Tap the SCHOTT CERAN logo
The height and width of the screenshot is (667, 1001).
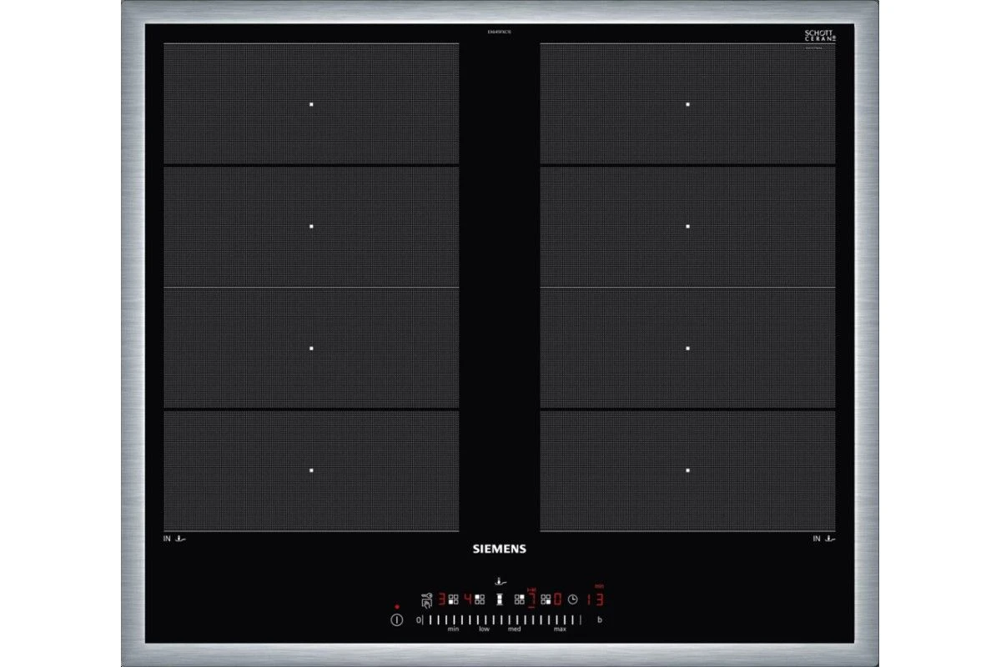click(x=819, y=36)
